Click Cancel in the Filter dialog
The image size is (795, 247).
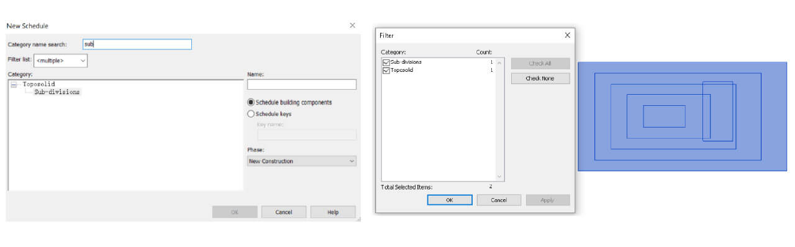click(499, 200)
